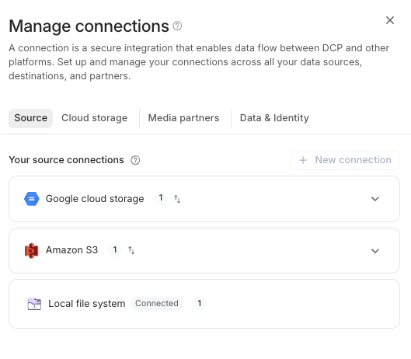Switch to the Media partners tab

pyautogui.click(x=183, y=118)
